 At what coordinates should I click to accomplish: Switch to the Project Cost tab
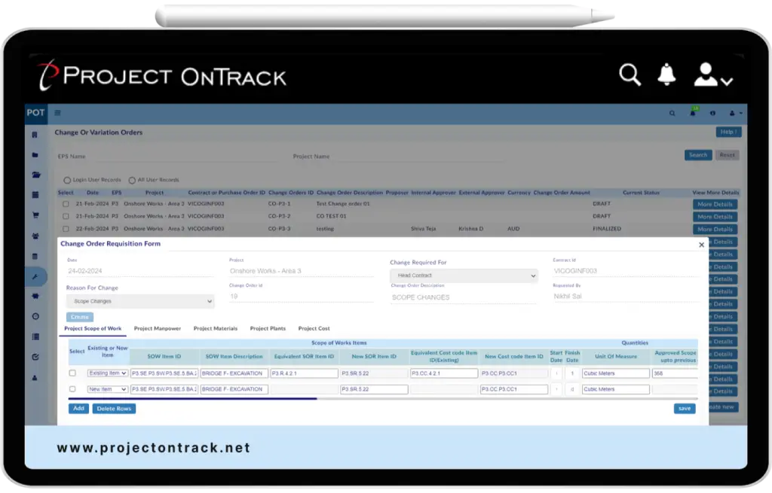(314, 328)
